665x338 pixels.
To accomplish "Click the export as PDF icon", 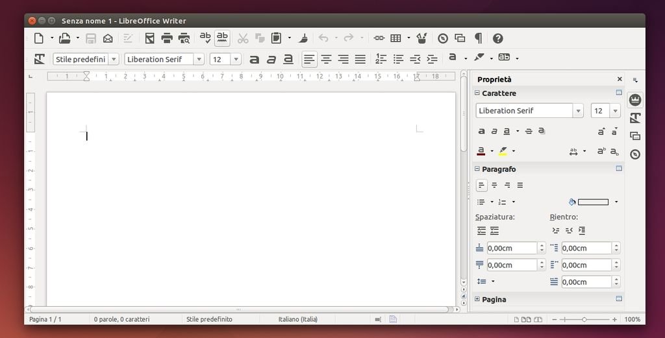I will pyautogui.click(x=150, y=38).
